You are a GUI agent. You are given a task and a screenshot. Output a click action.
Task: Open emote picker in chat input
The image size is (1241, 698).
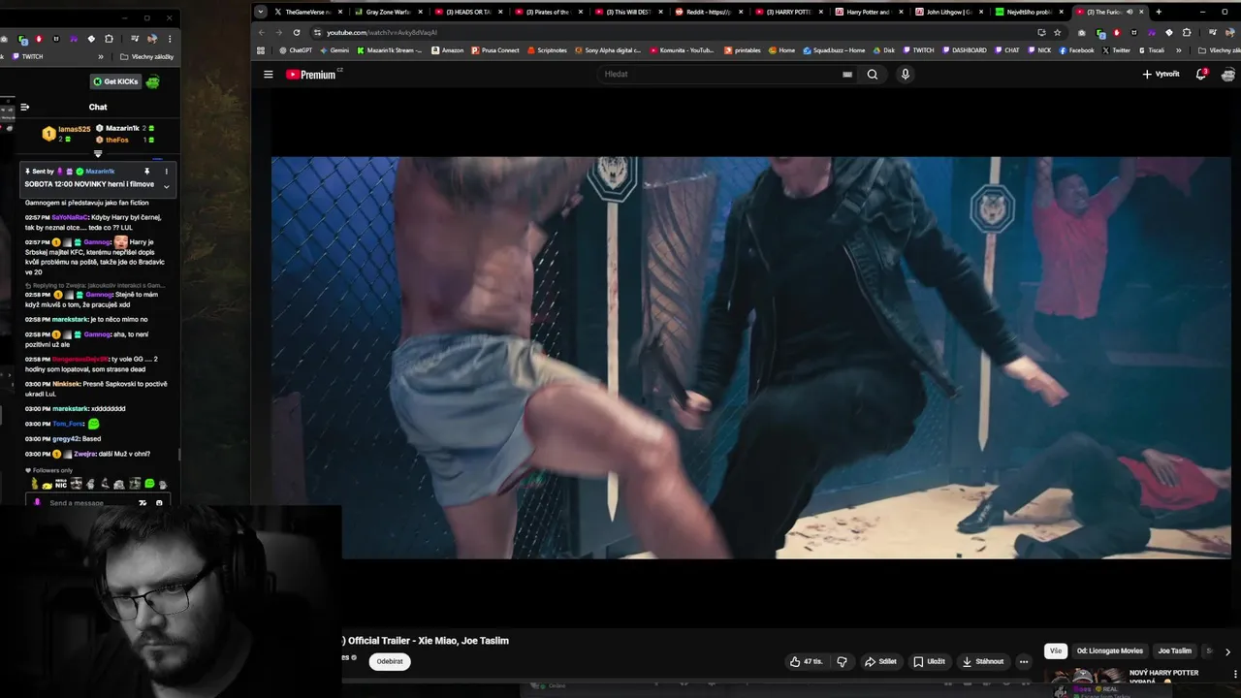(x=143, y=502)
